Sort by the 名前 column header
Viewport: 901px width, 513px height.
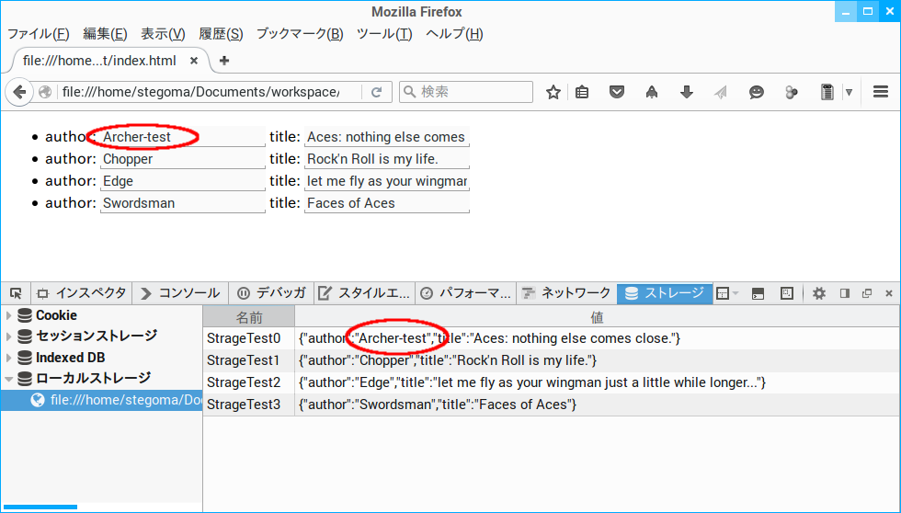pos(249,316)
